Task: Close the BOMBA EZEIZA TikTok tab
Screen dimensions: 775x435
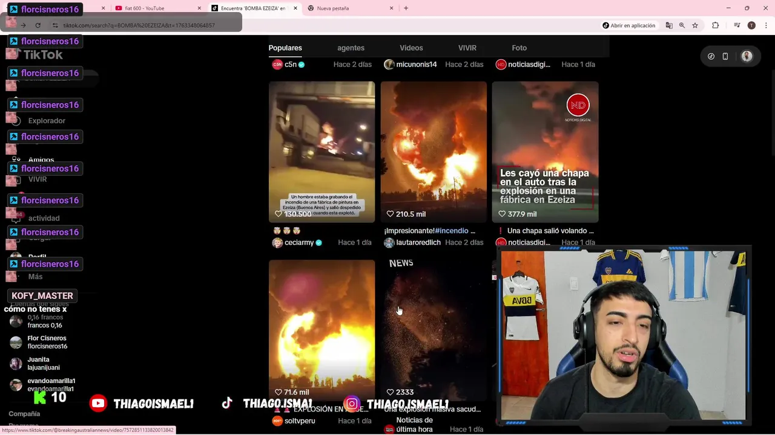Action: point(295,8)
